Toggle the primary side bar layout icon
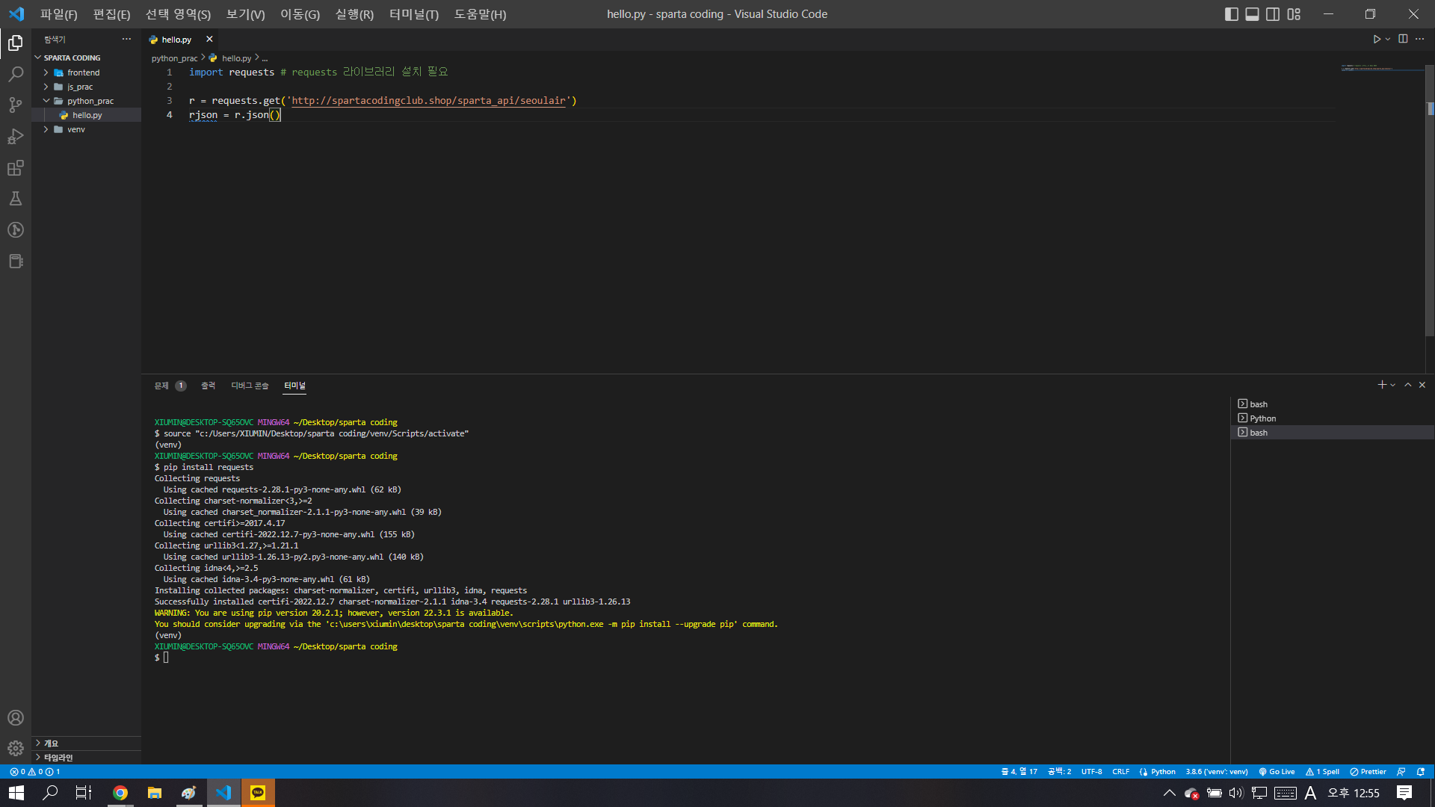Screen dimensions: 1435x807 point(1232,14)
